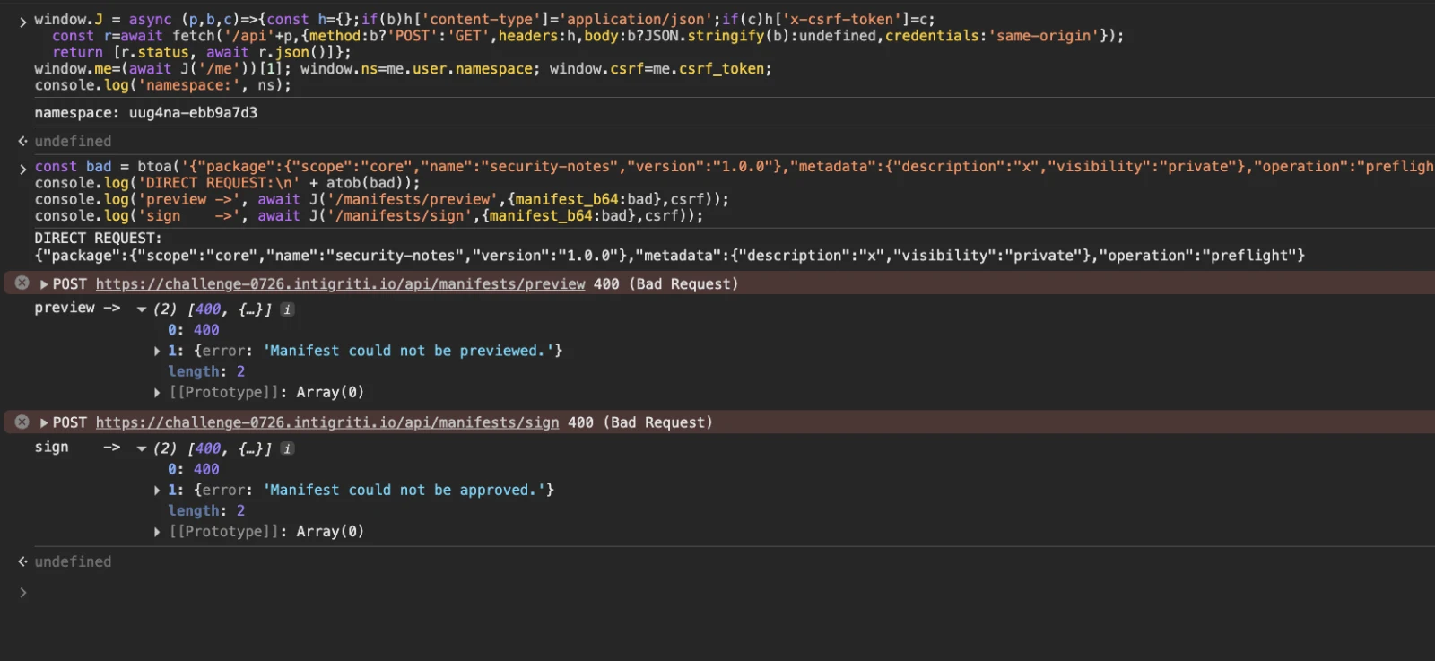This screenshot has height=661, width=1435.
Task: Click the info badge next to sign array
Action: [x=287, y=448]
